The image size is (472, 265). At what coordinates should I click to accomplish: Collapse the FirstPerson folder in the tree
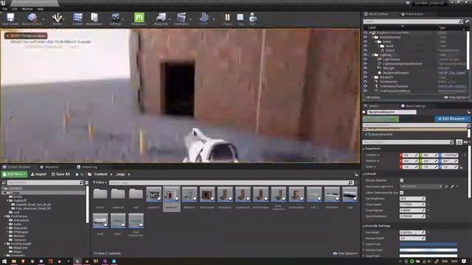(x=5, y=216)
